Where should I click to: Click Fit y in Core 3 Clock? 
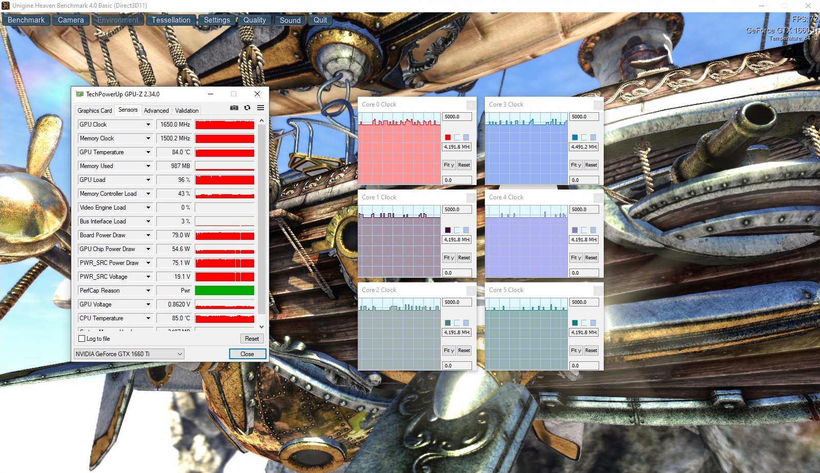(x=576, y=165)
